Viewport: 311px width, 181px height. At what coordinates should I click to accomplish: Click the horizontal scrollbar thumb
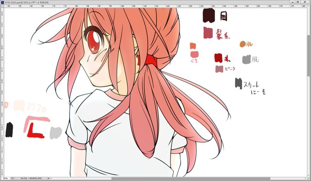point(191,178)
